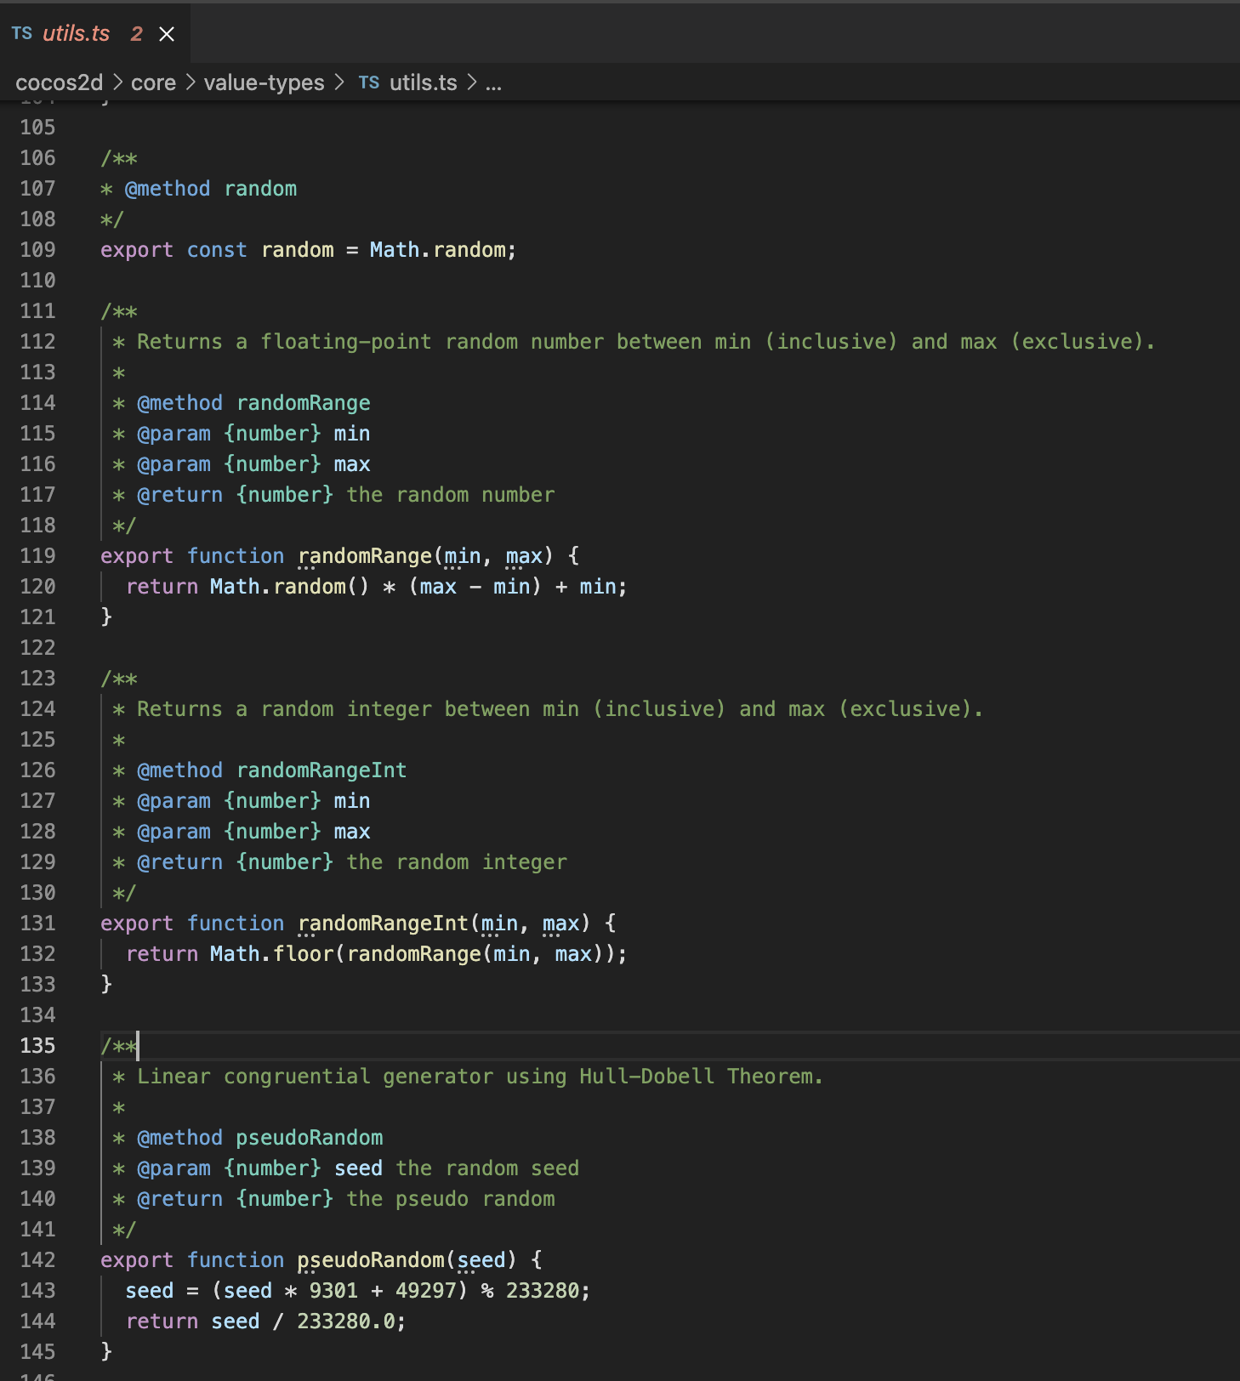
Task: Select the utils.ts editor tab title
Action: (76, 33)
